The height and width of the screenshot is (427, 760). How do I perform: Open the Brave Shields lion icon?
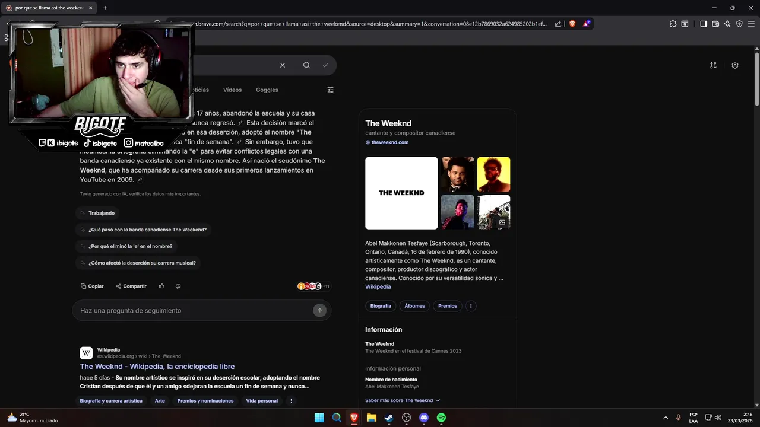pos(572,24)
